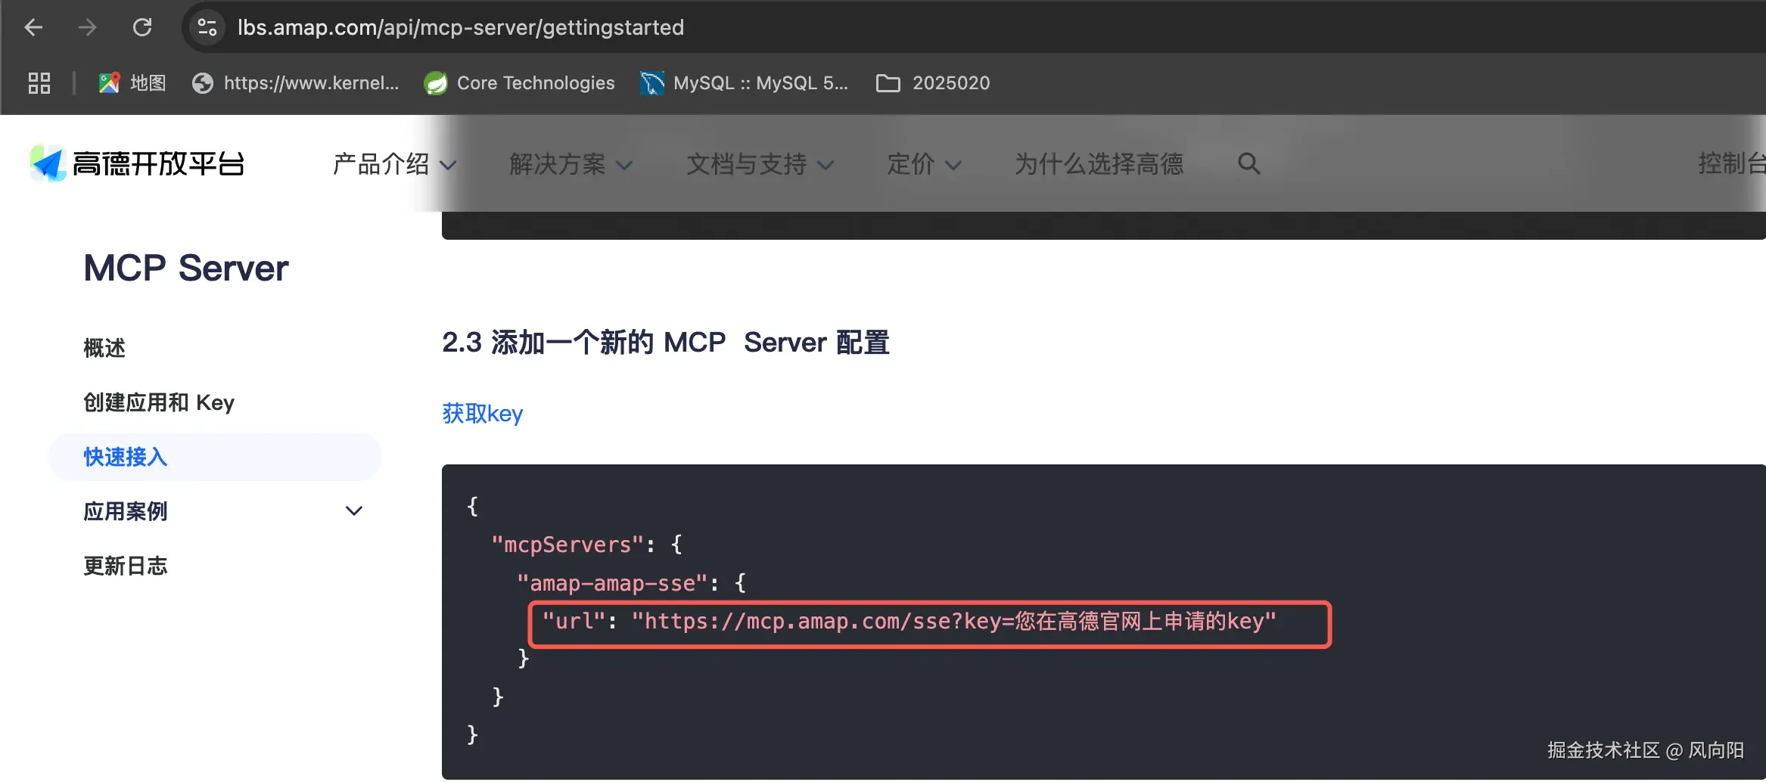The height and width of the screenshot is (782, 1766).
Task: Open 应用案例 sidebar item
Action: [x=126, y=511]
